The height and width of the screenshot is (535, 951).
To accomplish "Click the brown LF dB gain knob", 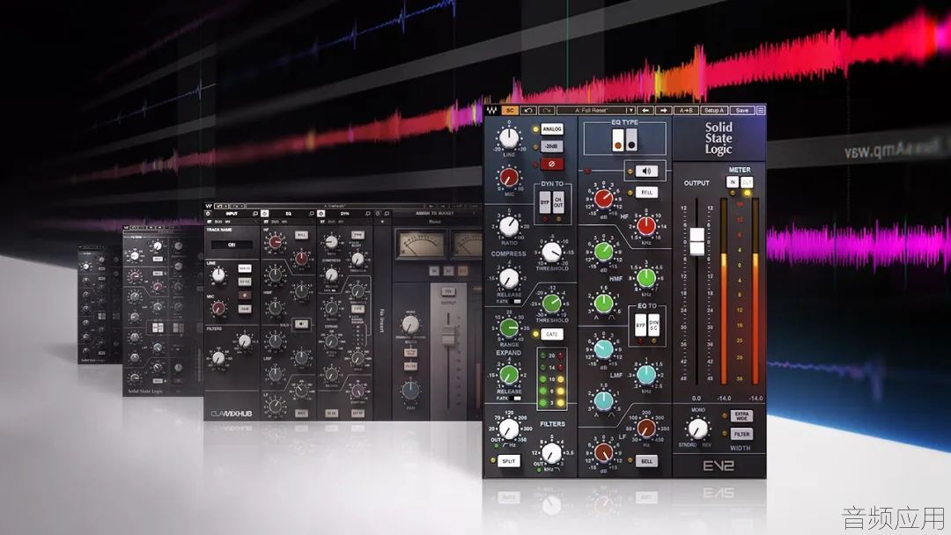I will 603,452.
